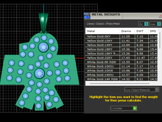Enable Use Object Materials option
This screenshot has width=162, height=122.
142,90
